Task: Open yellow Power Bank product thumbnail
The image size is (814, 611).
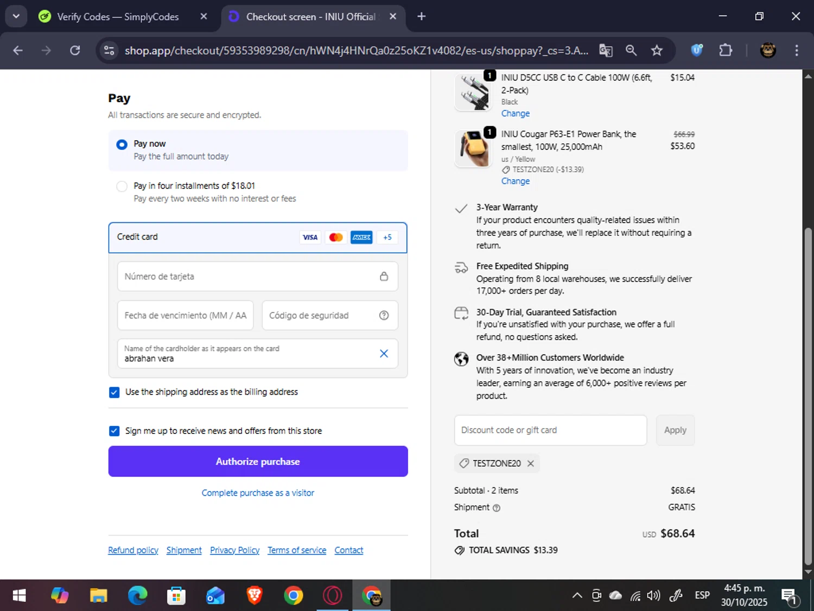Action: [473, 148]
